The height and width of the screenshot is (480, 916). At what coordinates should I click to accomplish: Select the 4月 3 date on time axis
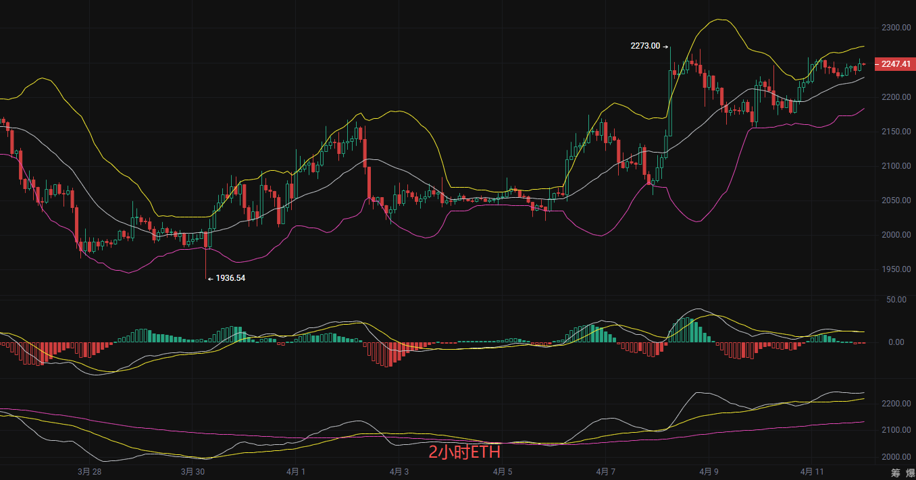[x=399, y=472]
